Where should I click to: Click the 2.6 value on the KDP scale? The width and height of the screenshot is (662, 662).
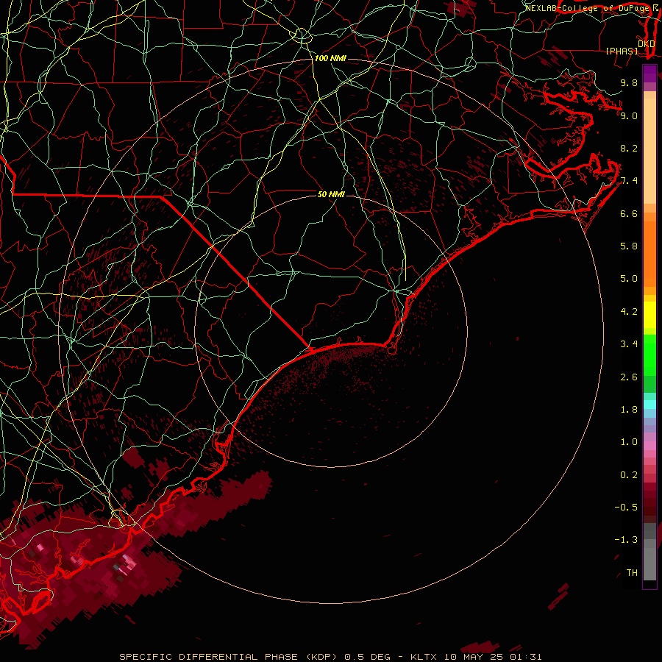[x=629, y=377]
